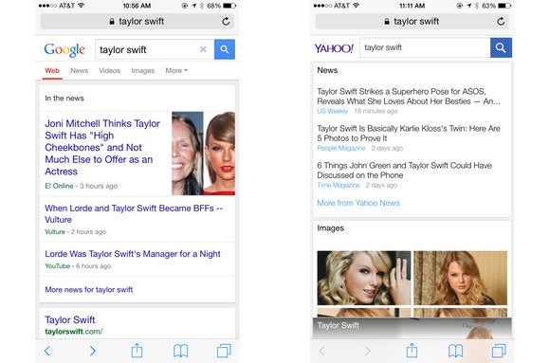Viewport: 550px width, 363px height.
Task: Open the Taylor Swift official site result
Action: (x=70, y=319)
